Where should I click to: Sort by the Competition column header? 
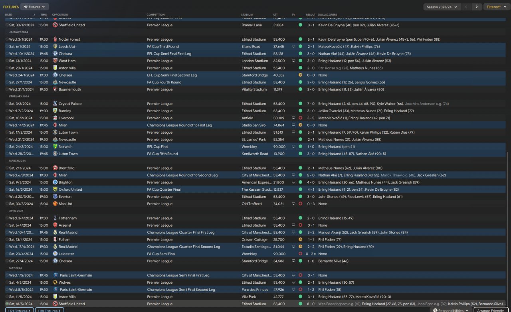[x=156, y=15]
